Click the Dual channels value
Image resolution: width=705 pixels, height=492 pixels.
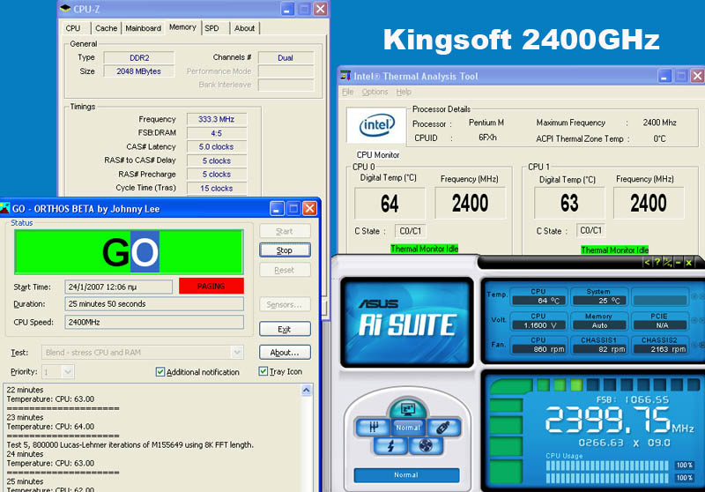point(286,57)
